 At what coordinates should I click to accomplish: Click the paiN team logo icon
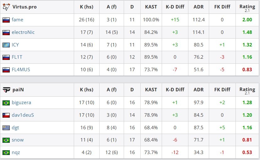[6, 90]
